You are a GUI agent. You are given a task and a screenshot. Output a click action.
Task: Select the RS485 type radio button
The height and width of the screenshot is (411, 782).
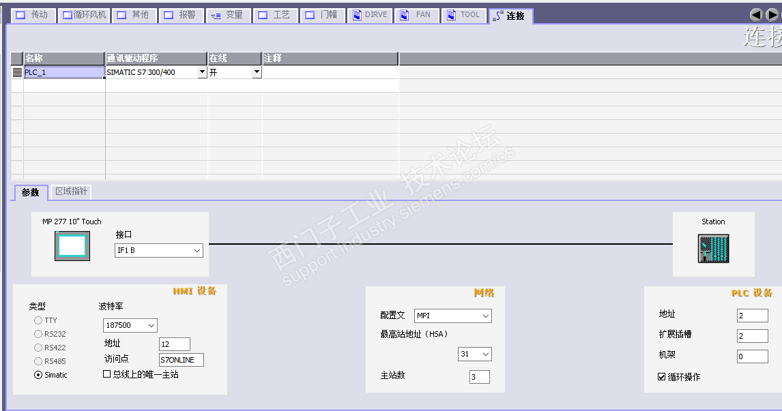pos(38,361)
